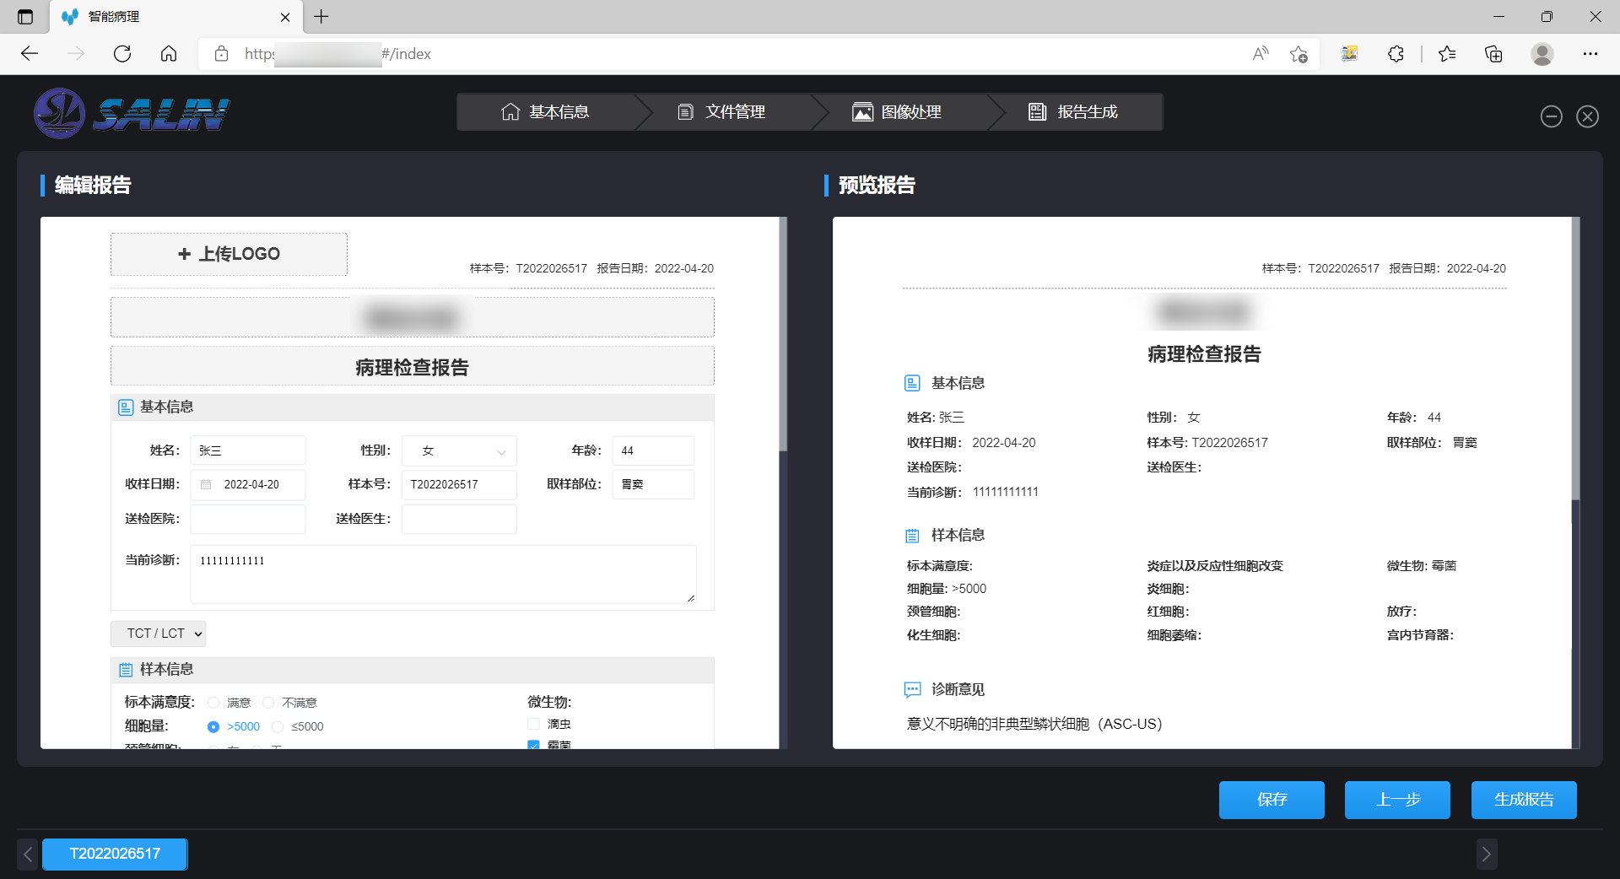Screen dimensions: 1620x879
Task: Click the 当前诊断 text area
Action: [x=444, y=574]
